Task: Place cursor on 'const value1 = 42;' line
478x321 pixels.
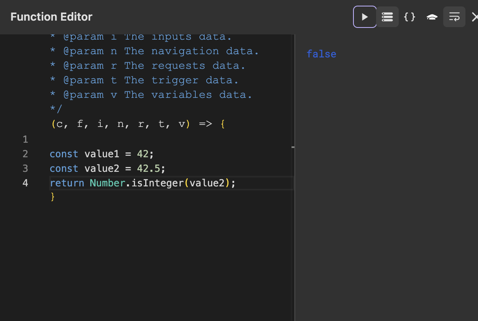Action: point(102,154)
